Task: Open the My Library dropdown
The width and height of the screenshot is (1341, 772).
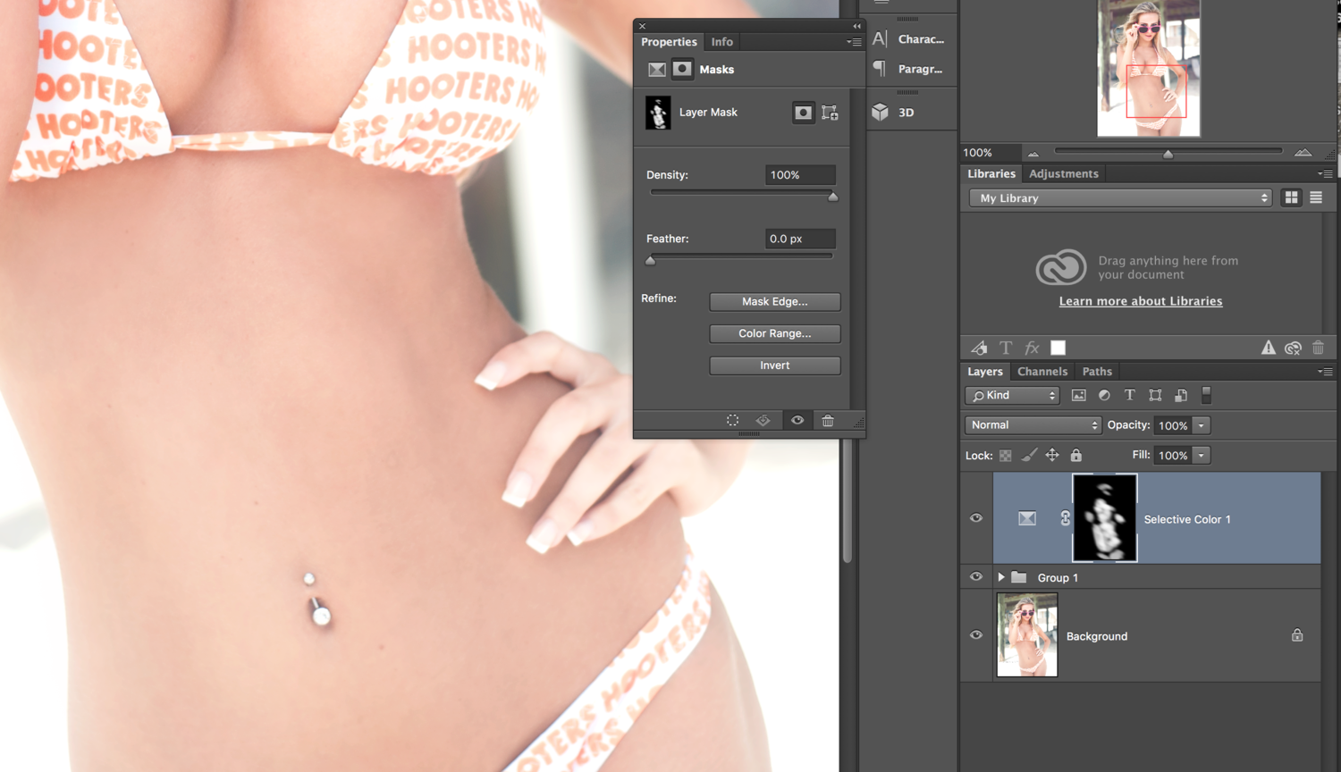Action: (x=1120, y=197)
